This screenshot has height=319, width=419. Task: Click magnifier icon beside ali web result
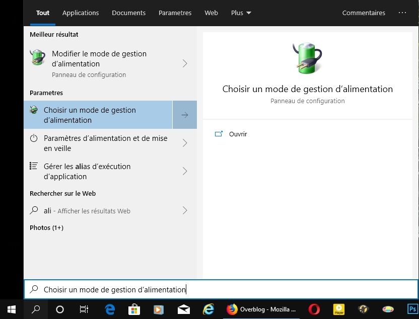point(34,210)
